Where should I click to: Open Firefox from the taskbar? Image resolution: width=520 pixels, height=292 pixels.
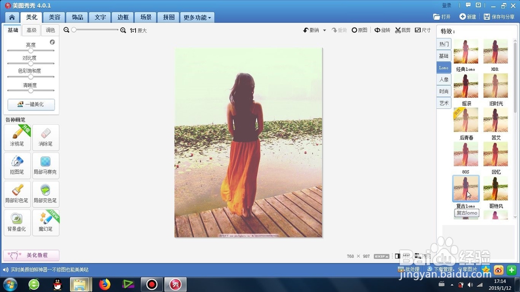[105, 284]
